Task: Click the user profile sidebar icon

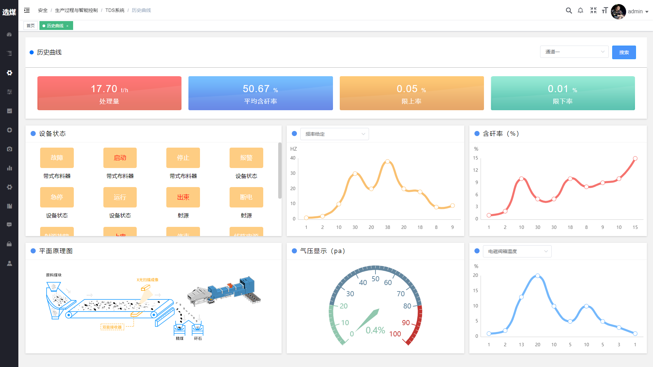Action: [x=10, y=263]
